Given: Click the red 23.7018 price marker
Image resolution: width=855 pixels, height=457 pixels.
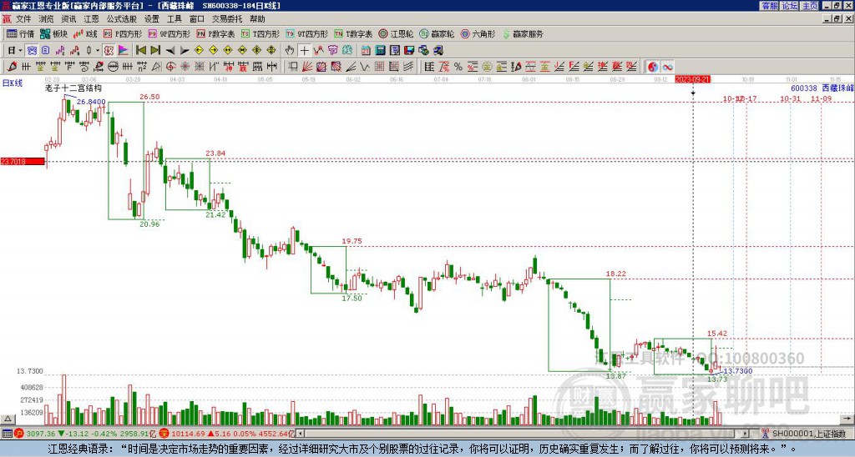Looking at the screenshot, I should (23, 161).
